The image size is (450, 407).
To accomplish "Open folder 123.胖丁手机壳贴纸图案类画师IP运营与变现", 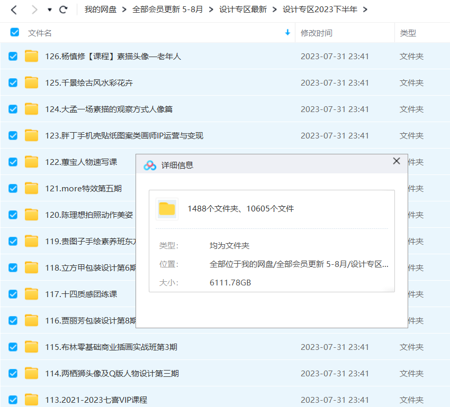I will pyautogui.click(x=124, y=135).
